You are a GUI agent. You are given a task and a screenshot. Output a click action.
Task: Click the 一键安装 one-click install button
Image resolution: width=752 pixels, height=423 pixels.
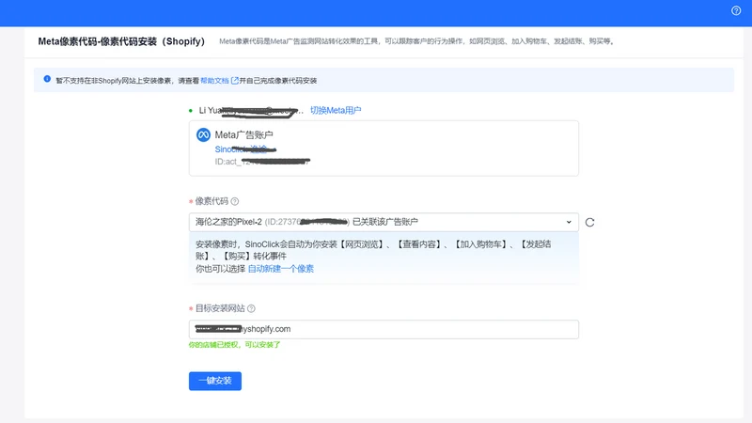215,381
